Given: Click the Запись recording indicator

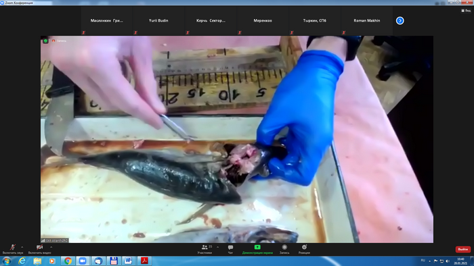Looking at the screenshot, I should point(59,41).
